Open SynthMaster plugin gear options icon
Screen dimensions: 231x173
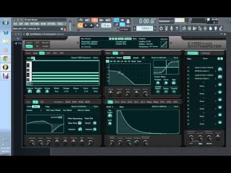tap(27, 34)
